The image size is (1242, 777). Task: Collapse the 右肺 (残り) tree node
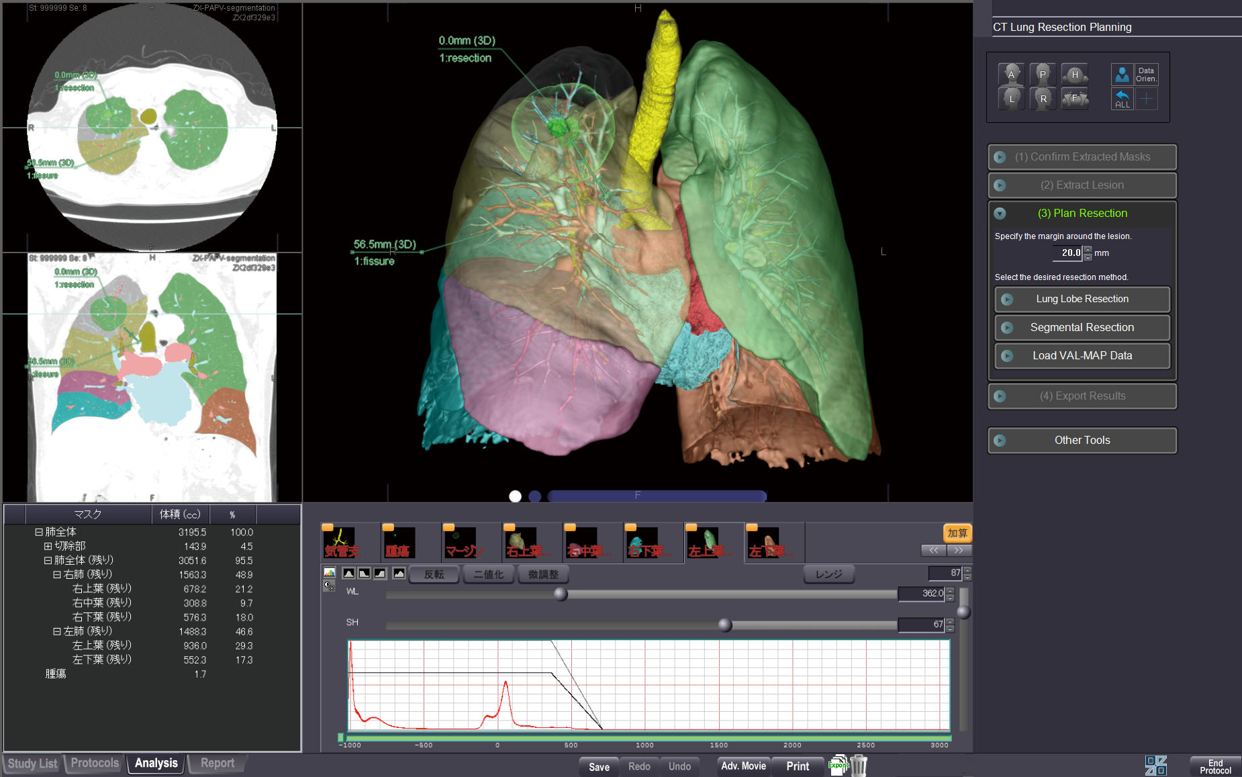(x=57, y=575)
